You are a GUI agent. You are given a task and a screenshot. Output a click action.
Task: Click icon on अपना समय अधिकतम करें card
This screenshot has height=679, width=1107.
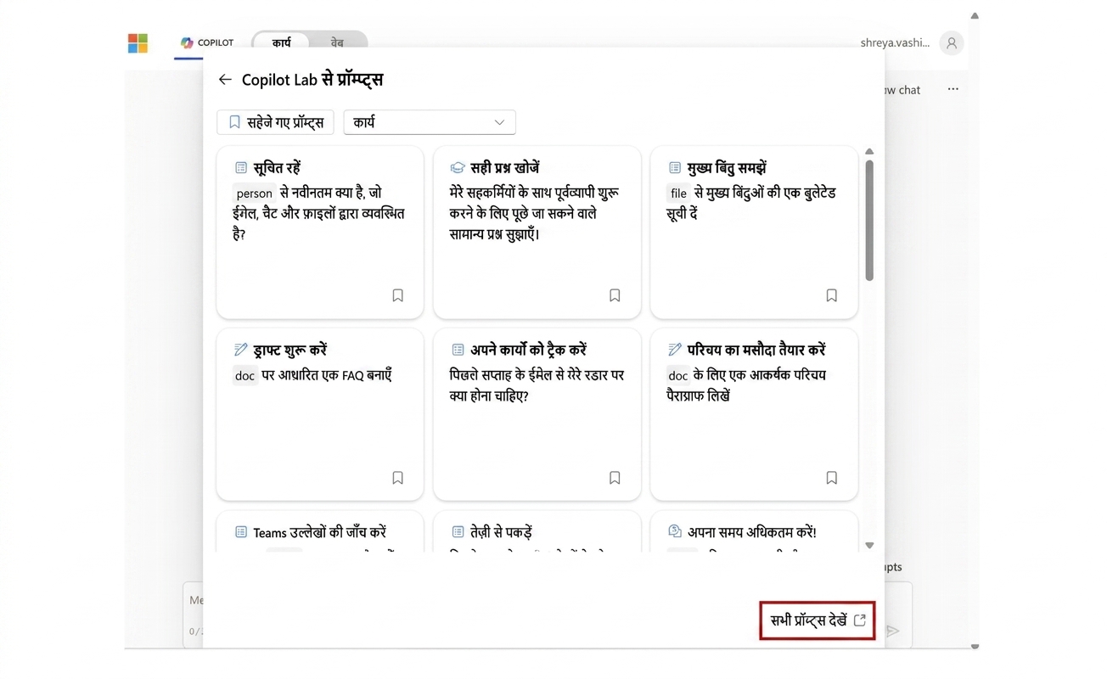(675, 531)
